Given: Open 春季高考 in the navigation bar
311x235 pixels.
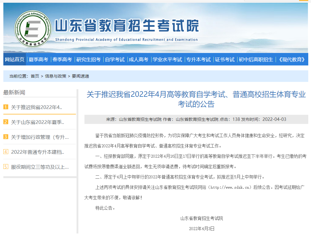Looking at the screenshot, I should 62,60.
